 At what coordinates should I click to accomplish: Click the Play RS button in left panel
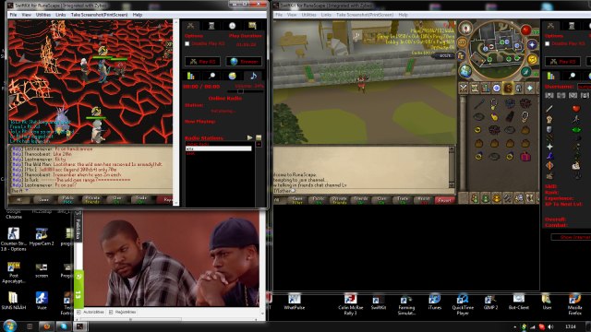(202, 62)
